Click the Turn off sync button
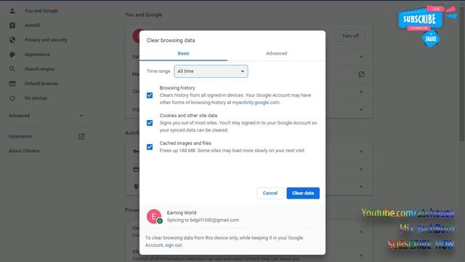465x262 pixels. [x=350, y=36]
